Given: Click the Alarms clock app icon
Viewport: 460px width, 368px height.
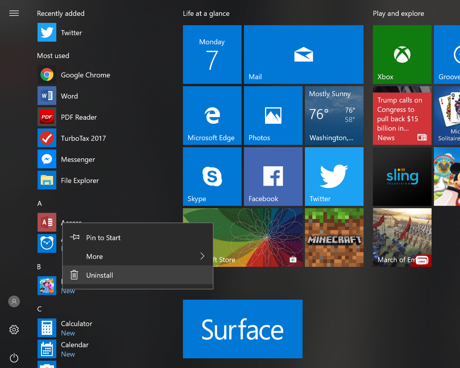Looking at the screenshot, I should click(47, 243).
